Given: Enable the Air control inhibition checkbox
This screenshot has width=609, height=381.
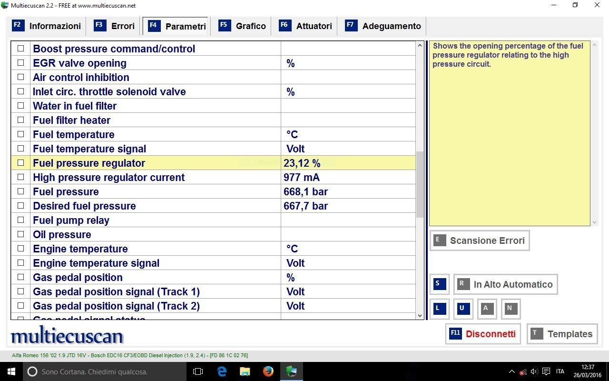Looking at the screenshot, I should [20, 77].
